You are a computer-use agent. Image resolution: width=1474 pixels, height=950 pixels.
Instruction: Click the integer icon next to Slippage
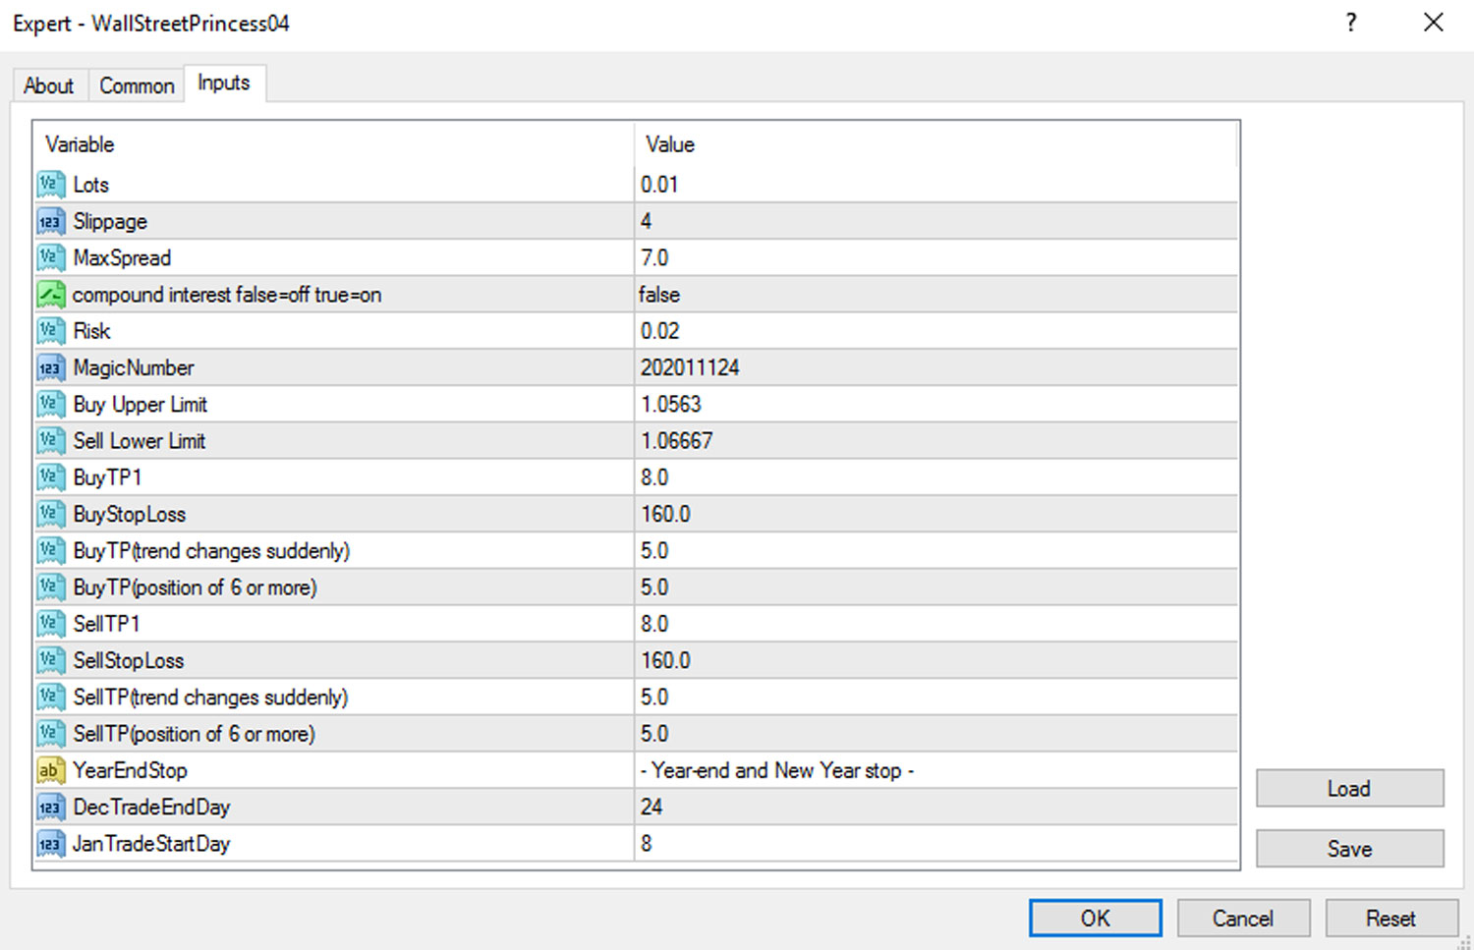click(51, 222)
